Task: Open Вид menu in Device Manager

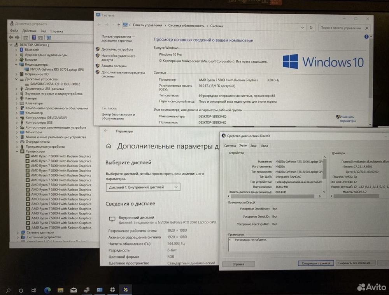Action: click(44, 31)
